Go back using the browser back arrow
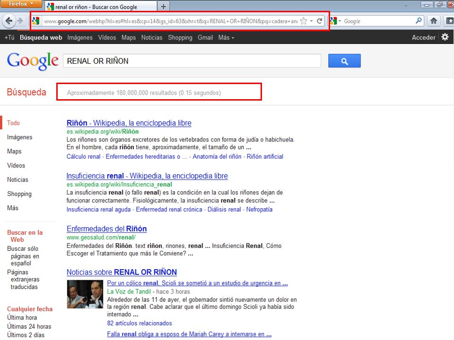The height and width of the screenshot is (340, 454). tap(9, 21)
